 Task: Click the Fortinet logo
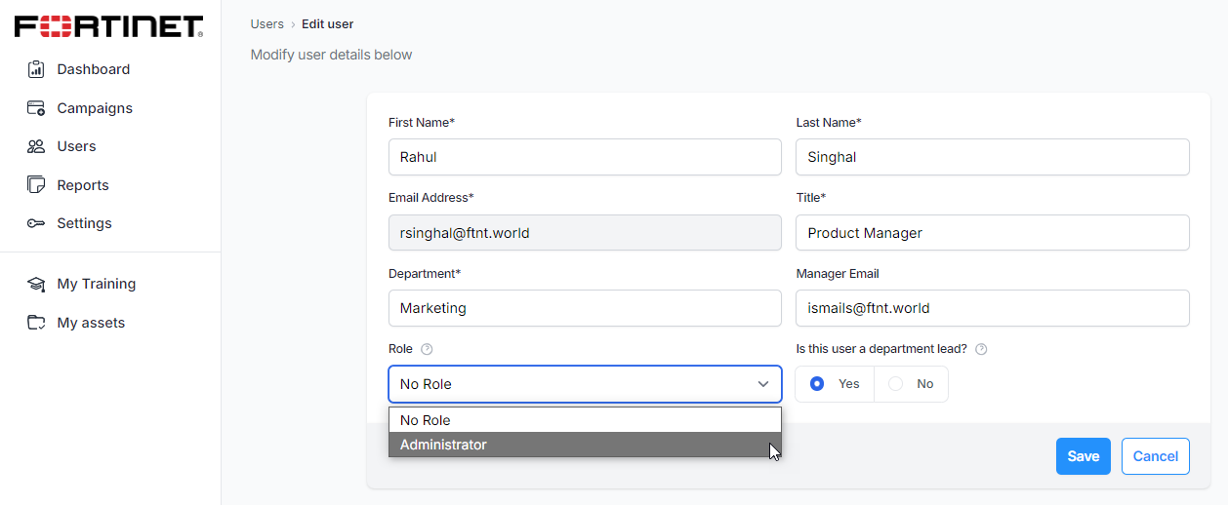pos(109,26)
